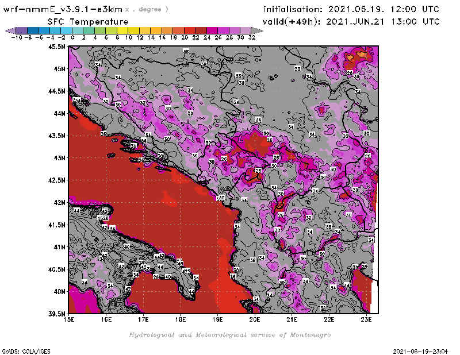
Task: Click the 42N latitude axis label
Action: click(58, 202)
